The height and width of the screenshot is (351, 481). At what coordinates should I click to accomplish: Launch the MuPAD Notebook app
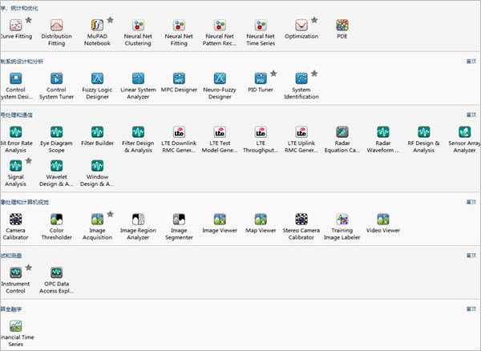tap(98, 24)
